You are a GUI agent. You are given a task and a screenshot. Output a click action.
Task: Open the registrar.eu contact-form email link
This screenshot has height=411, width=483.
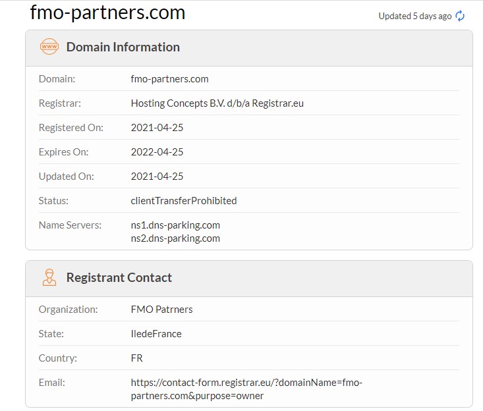[x=246, y=389]
